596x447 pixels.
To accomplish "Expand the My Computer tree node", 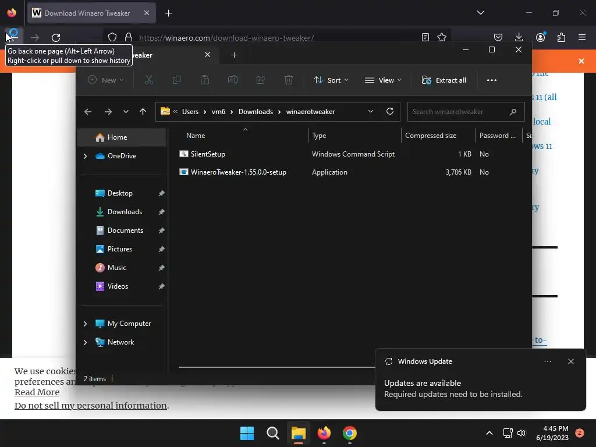I will click(85, 324).
